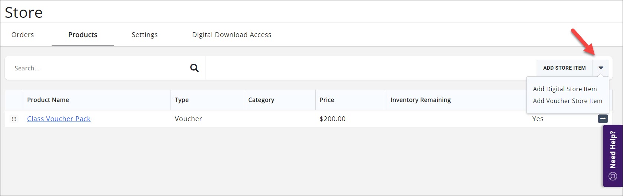Image resolution: width=623 pixels, height=196 pixels.
Task: Go to the Digital Download Access tab
Action: pos(231,35)
